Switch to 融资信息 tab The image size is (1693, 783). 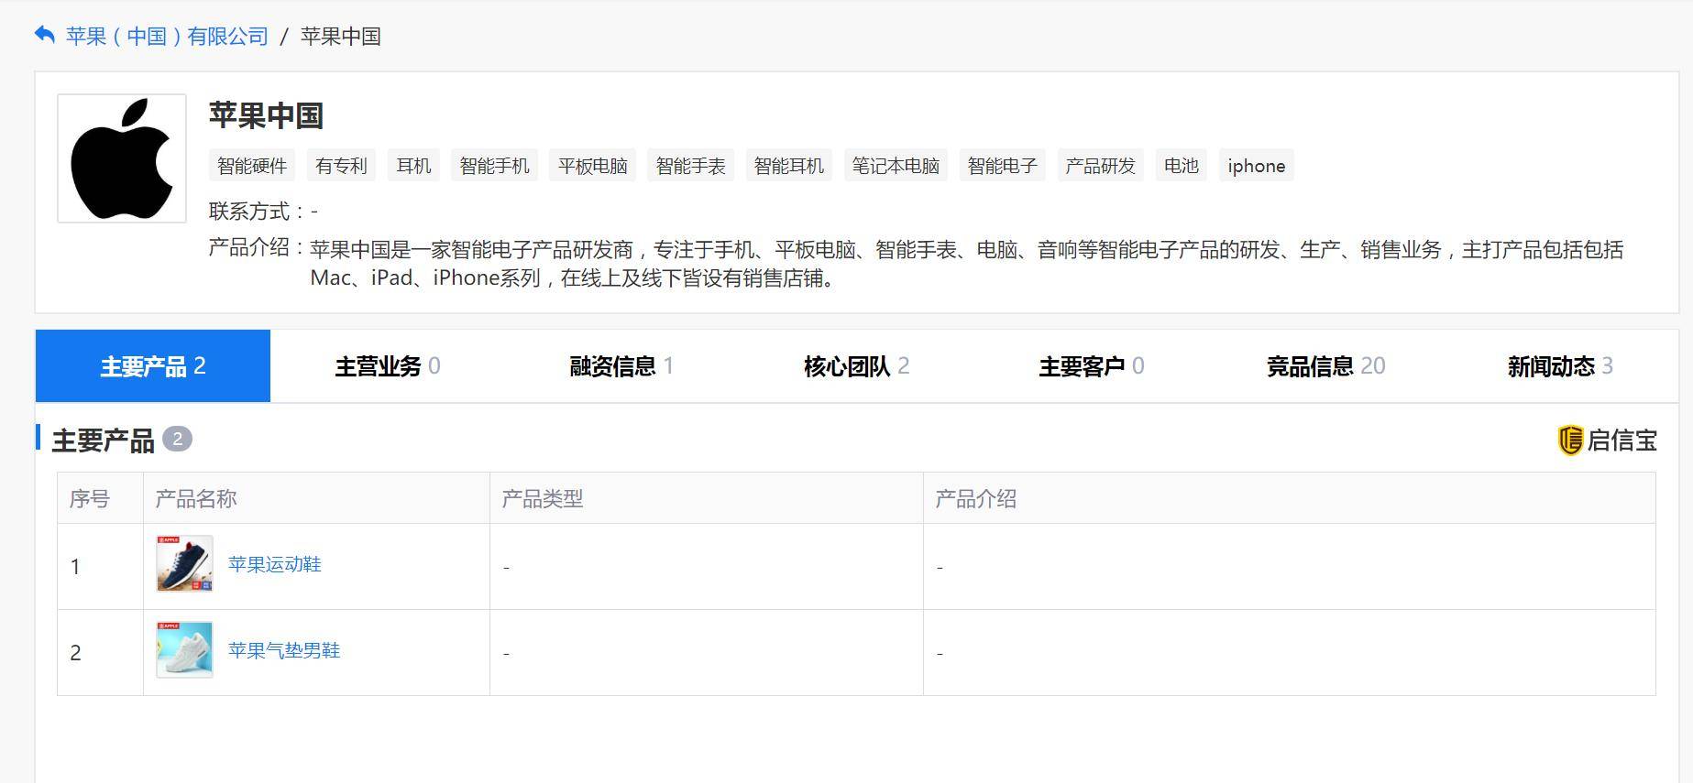pyautogui.click(x=622, y=366)
